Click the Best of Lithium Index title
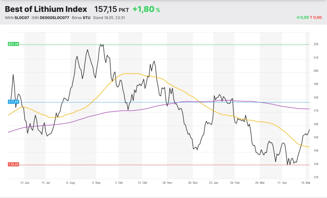327x198 pixels. click(x=46, y=9)
